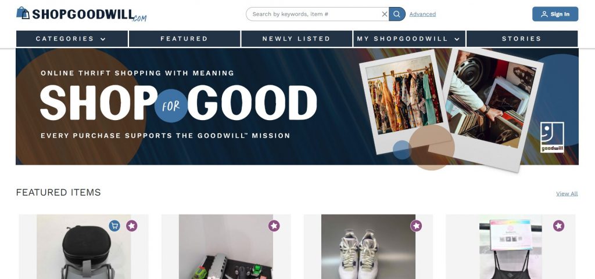Focus the keyword search input field
This screenshot has height=279, width=595.
[x=315, y=14]
